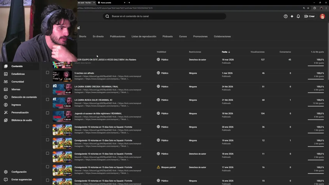Click globe icon for 5 noches con alfredo
This screenshot has height=185, width=329.
158,73
